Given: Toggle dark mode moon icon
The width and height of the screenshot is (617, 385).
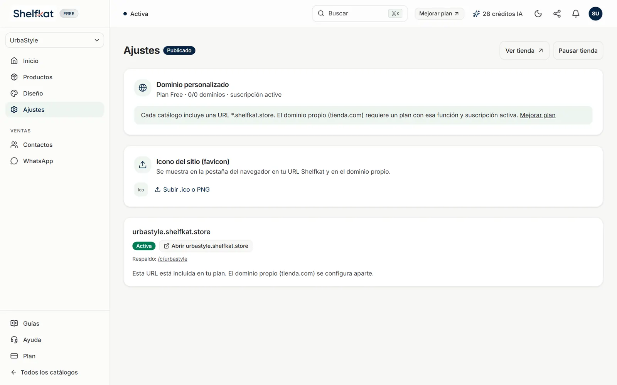Looking at the screenshot, I should point(538,14).
